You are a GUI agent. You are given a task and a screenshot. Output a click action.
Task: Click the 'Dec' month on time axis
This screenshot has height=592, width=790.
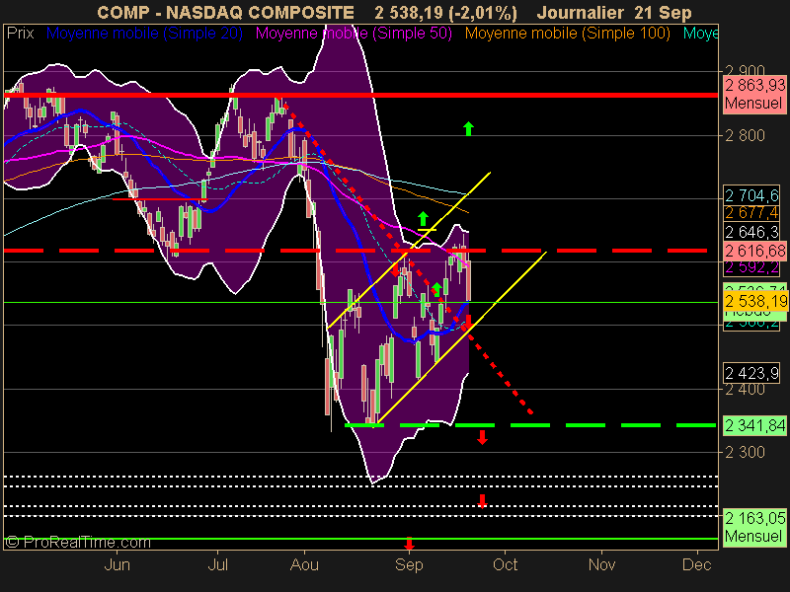pyautogui.click(x=697, y=564)
